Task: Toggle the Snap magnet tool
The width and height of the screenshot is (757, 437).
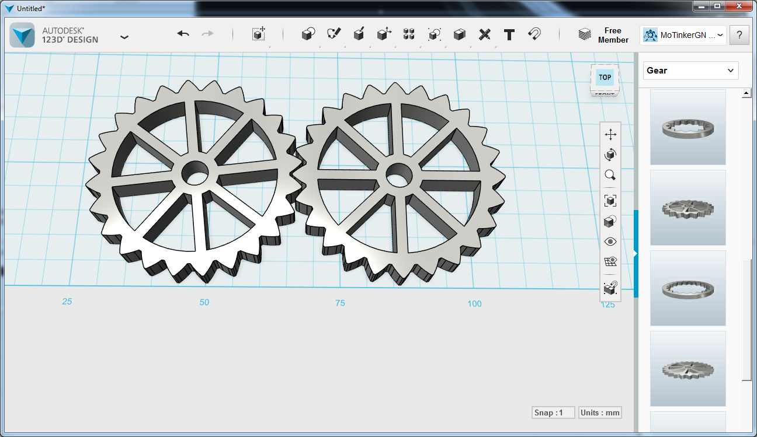Action: tap(534, 34)
